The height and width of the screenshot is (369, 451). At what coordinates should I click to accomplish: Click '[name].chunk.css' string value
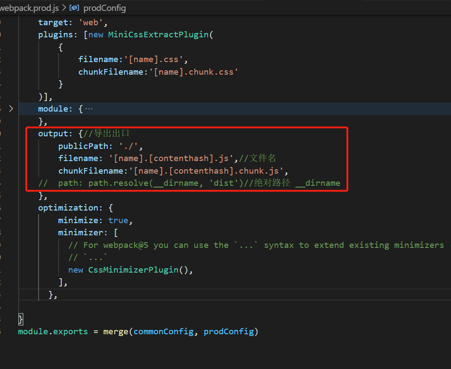click(193, 72)
